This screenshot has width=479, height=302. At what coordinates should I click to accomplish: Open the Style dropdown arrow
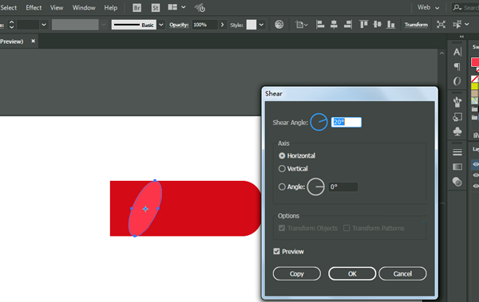261,25
